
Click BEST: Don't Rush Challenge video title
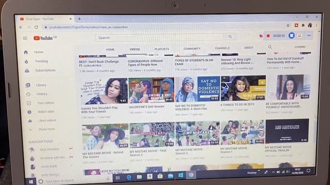pyautogui.click(x=99, y=64)
